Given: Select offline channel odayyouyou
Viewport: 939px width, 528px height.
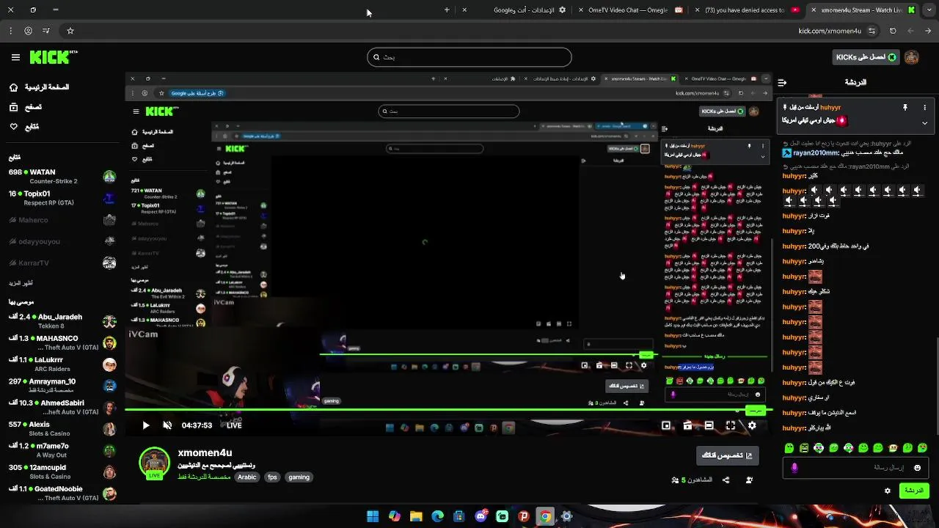Looking at the screenshot, I should tap(62, 241).
